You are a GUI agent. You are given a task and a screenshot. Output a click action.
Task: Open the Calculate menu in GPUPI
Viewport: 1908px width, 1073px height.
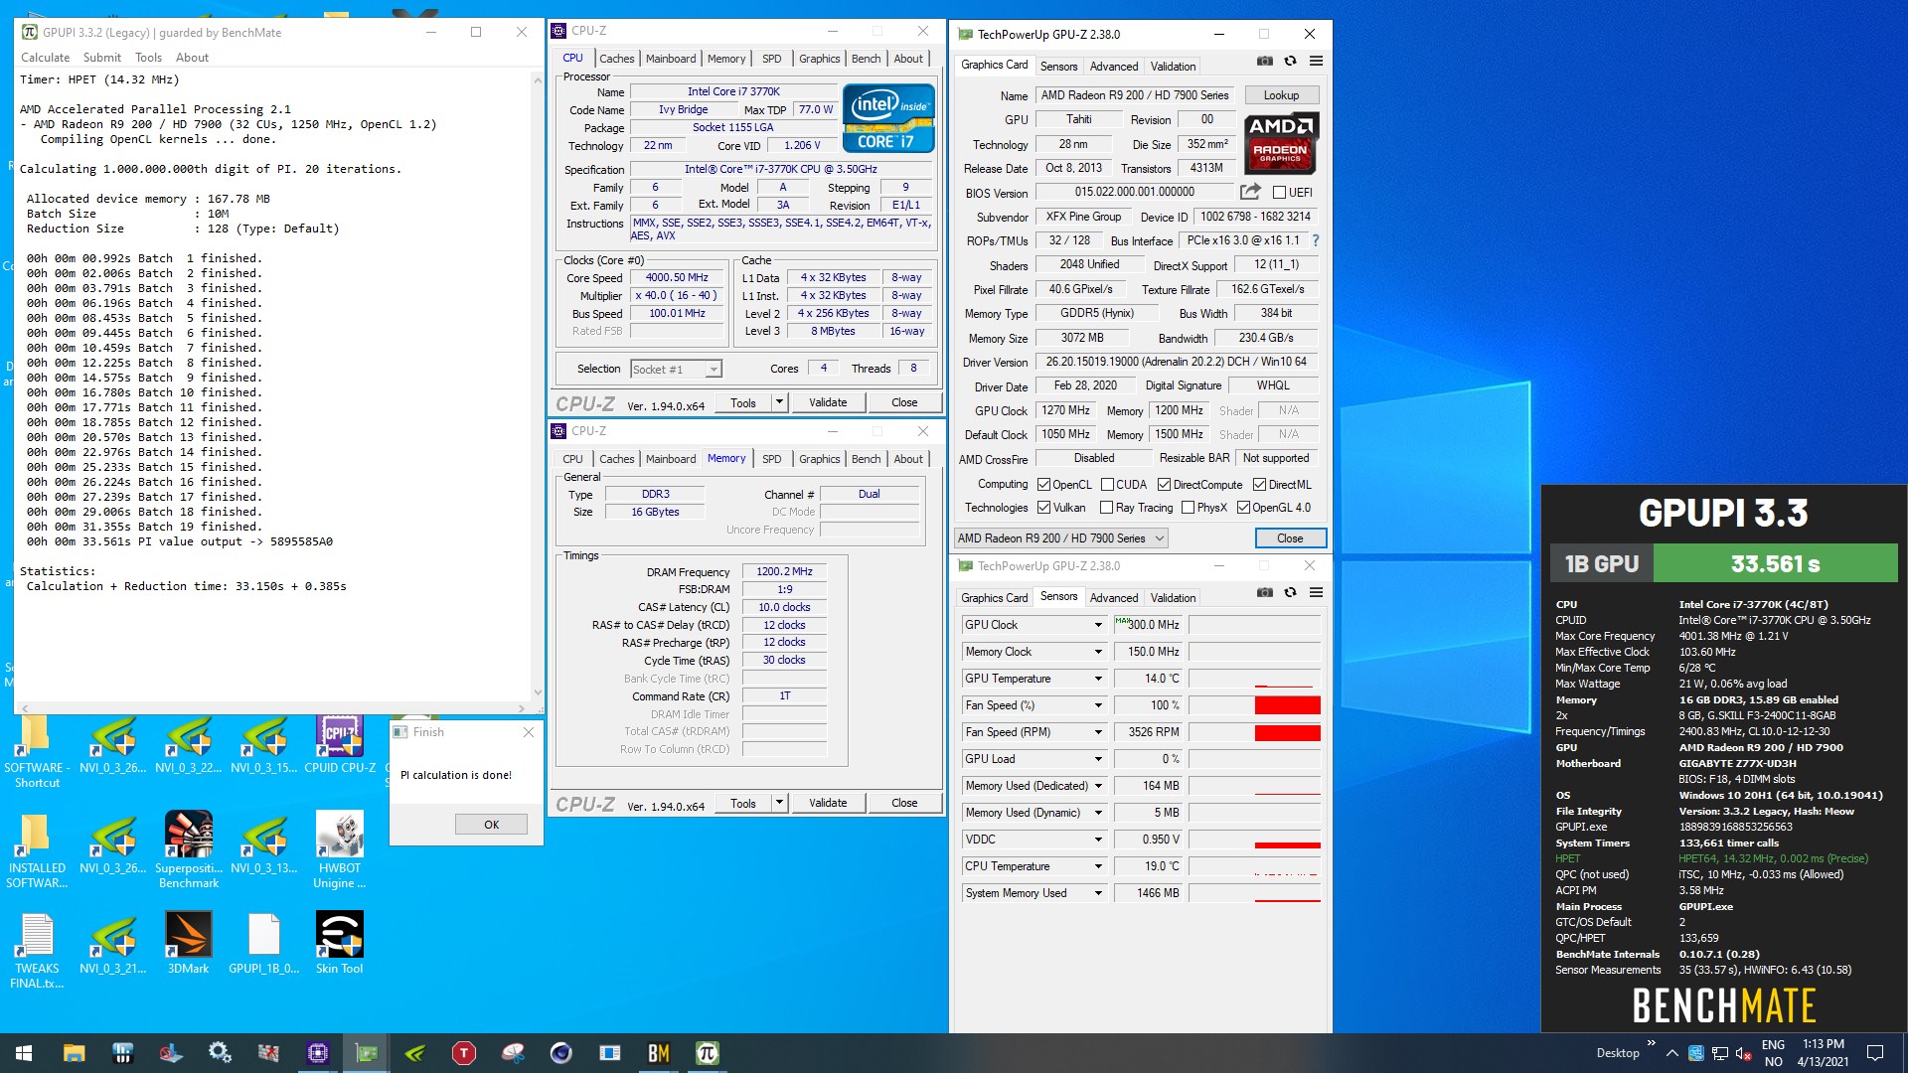(46, 58)
